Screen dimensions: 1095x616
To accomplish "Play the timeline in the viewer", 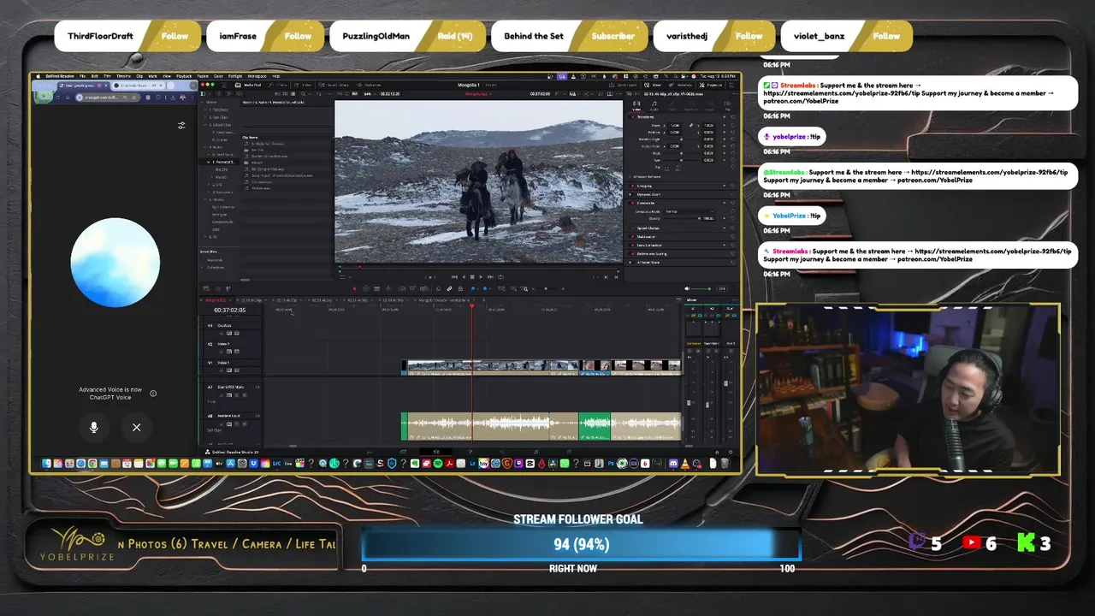I will [x=481, y=277].
